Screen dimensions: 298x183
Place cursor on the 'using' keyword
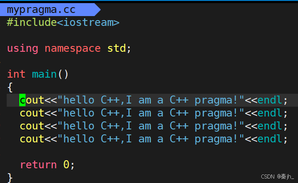(22, 48)
